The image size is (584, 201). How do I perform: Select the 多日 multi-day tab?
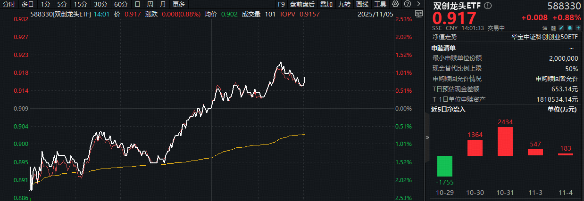point(27,4)
